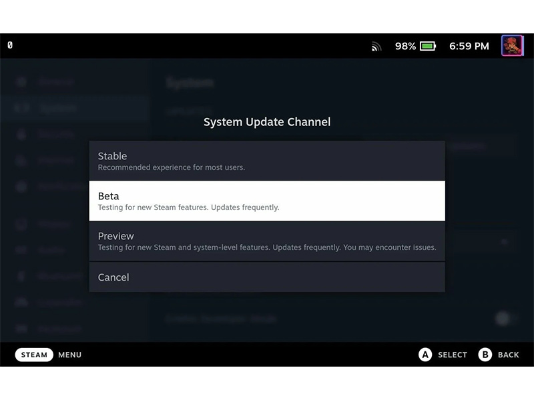Click the 98% battery percentage
The height and width of the screenshot is (400, 534).
[x=405, y=46]
